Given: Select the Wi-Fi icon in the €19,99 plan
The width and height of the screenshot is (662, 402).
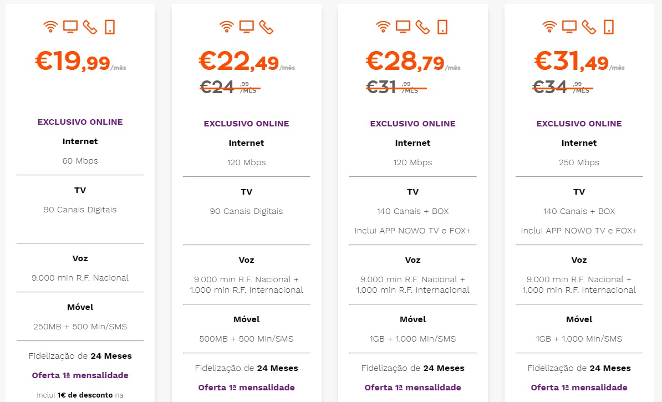Looking at the screenshot, I should click(x=50, y=26).
